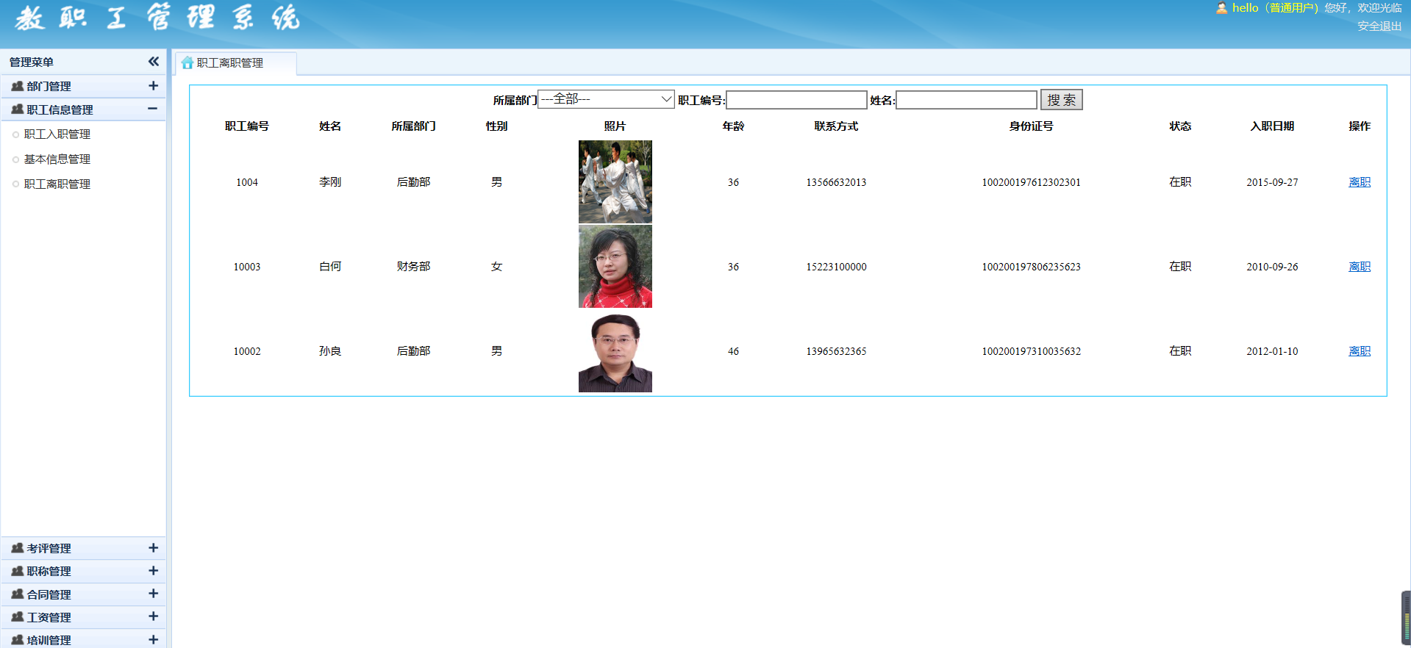The height and width of the screenshot is (648, 1411).
Task: Click 安全退出 to log out
Action: pyautogui.click(x=1379, y=26)
